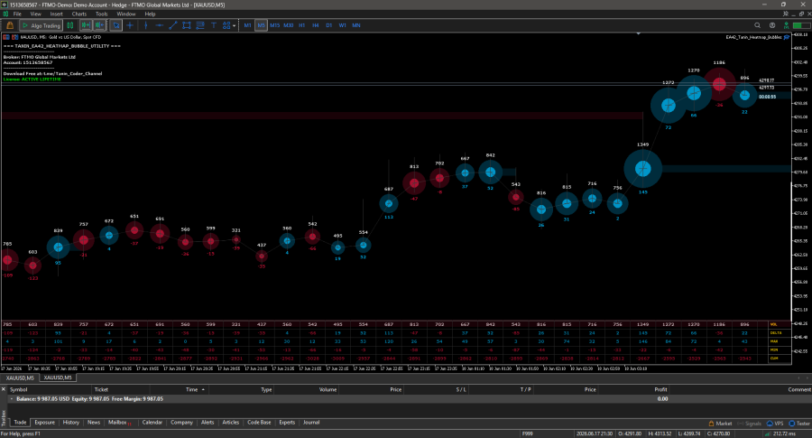812x438 pixels.
Task: Open the shopping bag market icon in toolbar
Action: pyautogui.click(x=10, y=25)
